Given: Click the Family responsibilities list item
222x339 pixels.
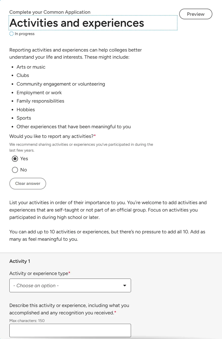Looking at the screenshot, I should pos(40,101).
